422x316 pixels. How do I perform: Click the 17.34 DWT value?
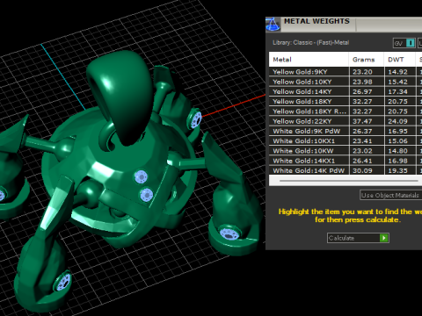point(397,92)
